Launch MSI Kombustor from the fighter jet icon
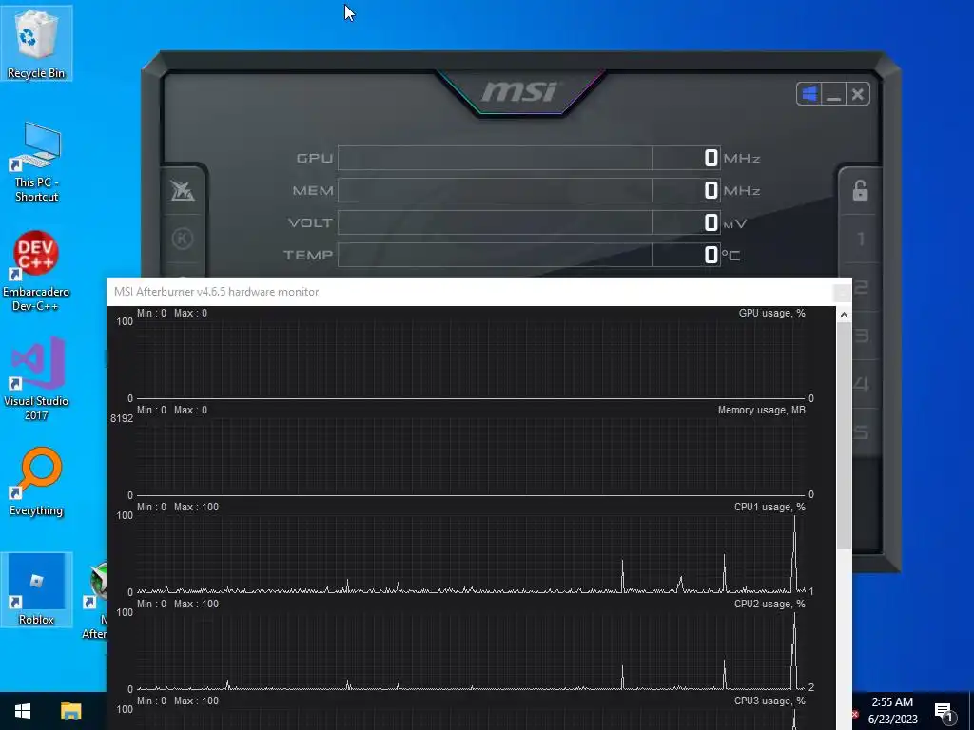This screenshot has width=974, height=730. coord(183,190)
